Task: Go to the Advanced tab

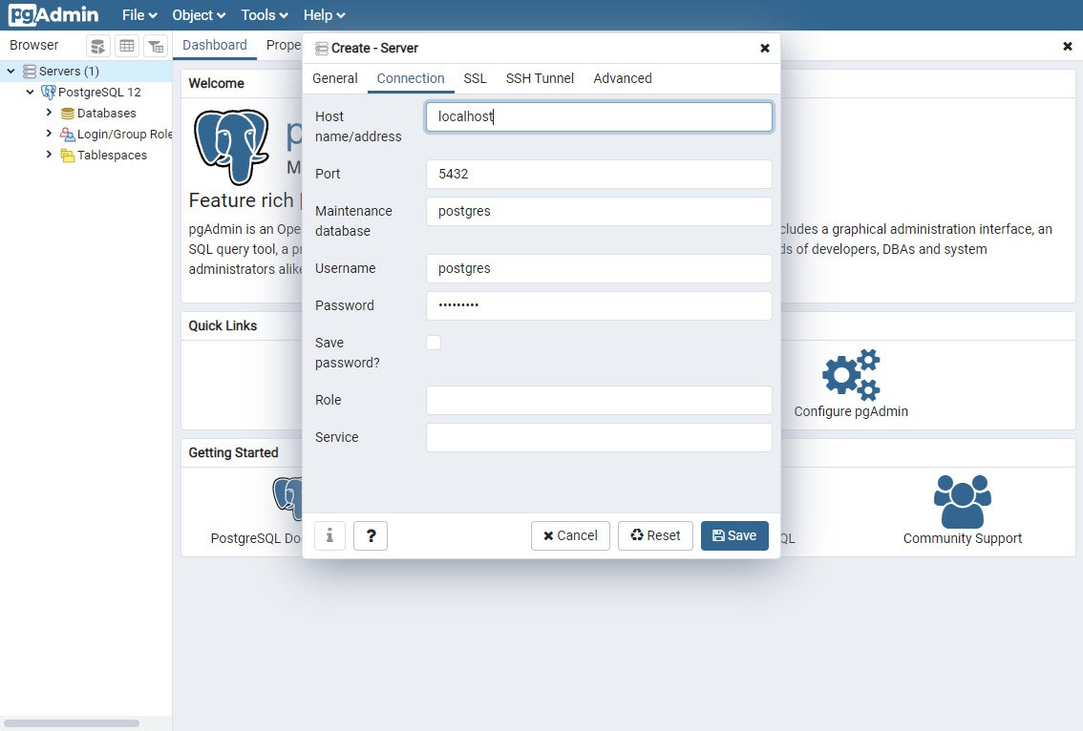Action: 623,78
